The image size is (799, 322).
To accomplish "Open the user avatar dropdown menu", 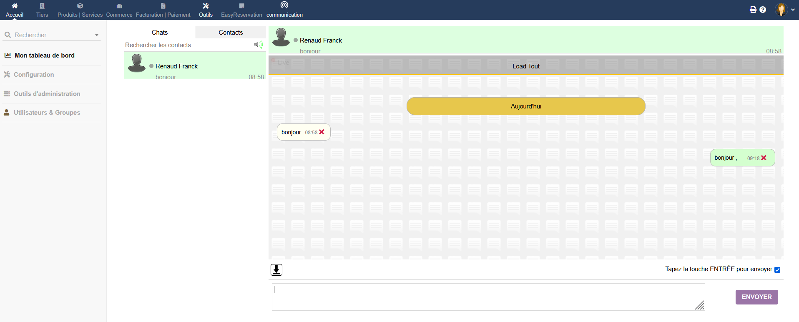I will coord(785,10).
